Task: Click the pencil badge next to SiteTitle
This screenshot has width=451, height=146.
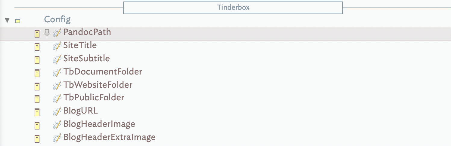Action: [x=57, y=46]
